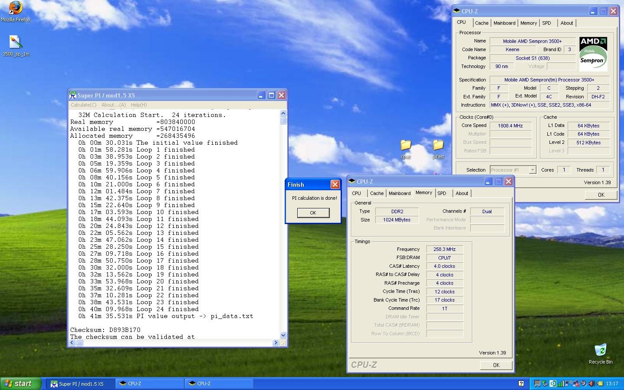The image size is (624, 390).
Task: Open the volume speaker tray icon
Action: coord(592,383)
